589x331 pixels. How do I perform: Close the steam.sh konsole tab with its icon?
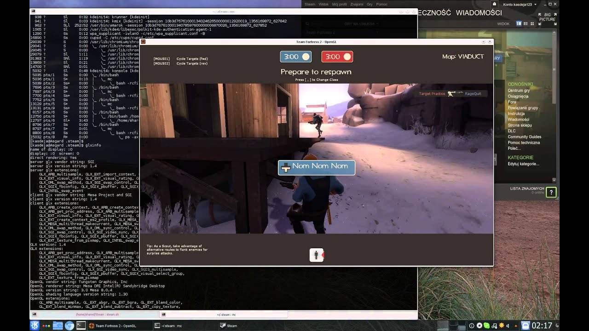pos(34,314)
